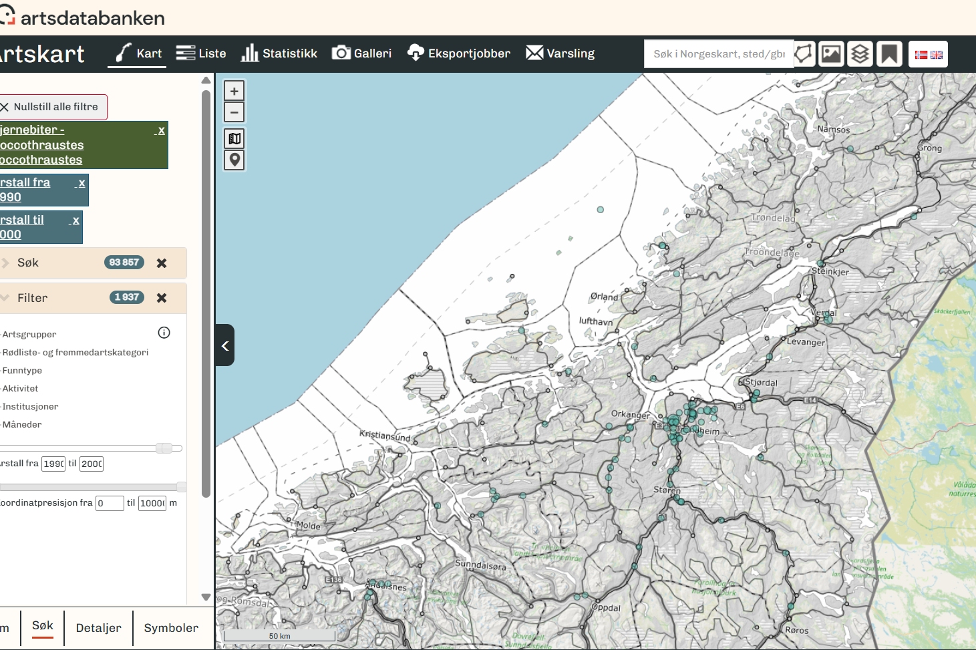Image resolution: width=976 pixels, height=650 pixels.
Task: Switch to the Galleri view
Action: tap(362, 53)
